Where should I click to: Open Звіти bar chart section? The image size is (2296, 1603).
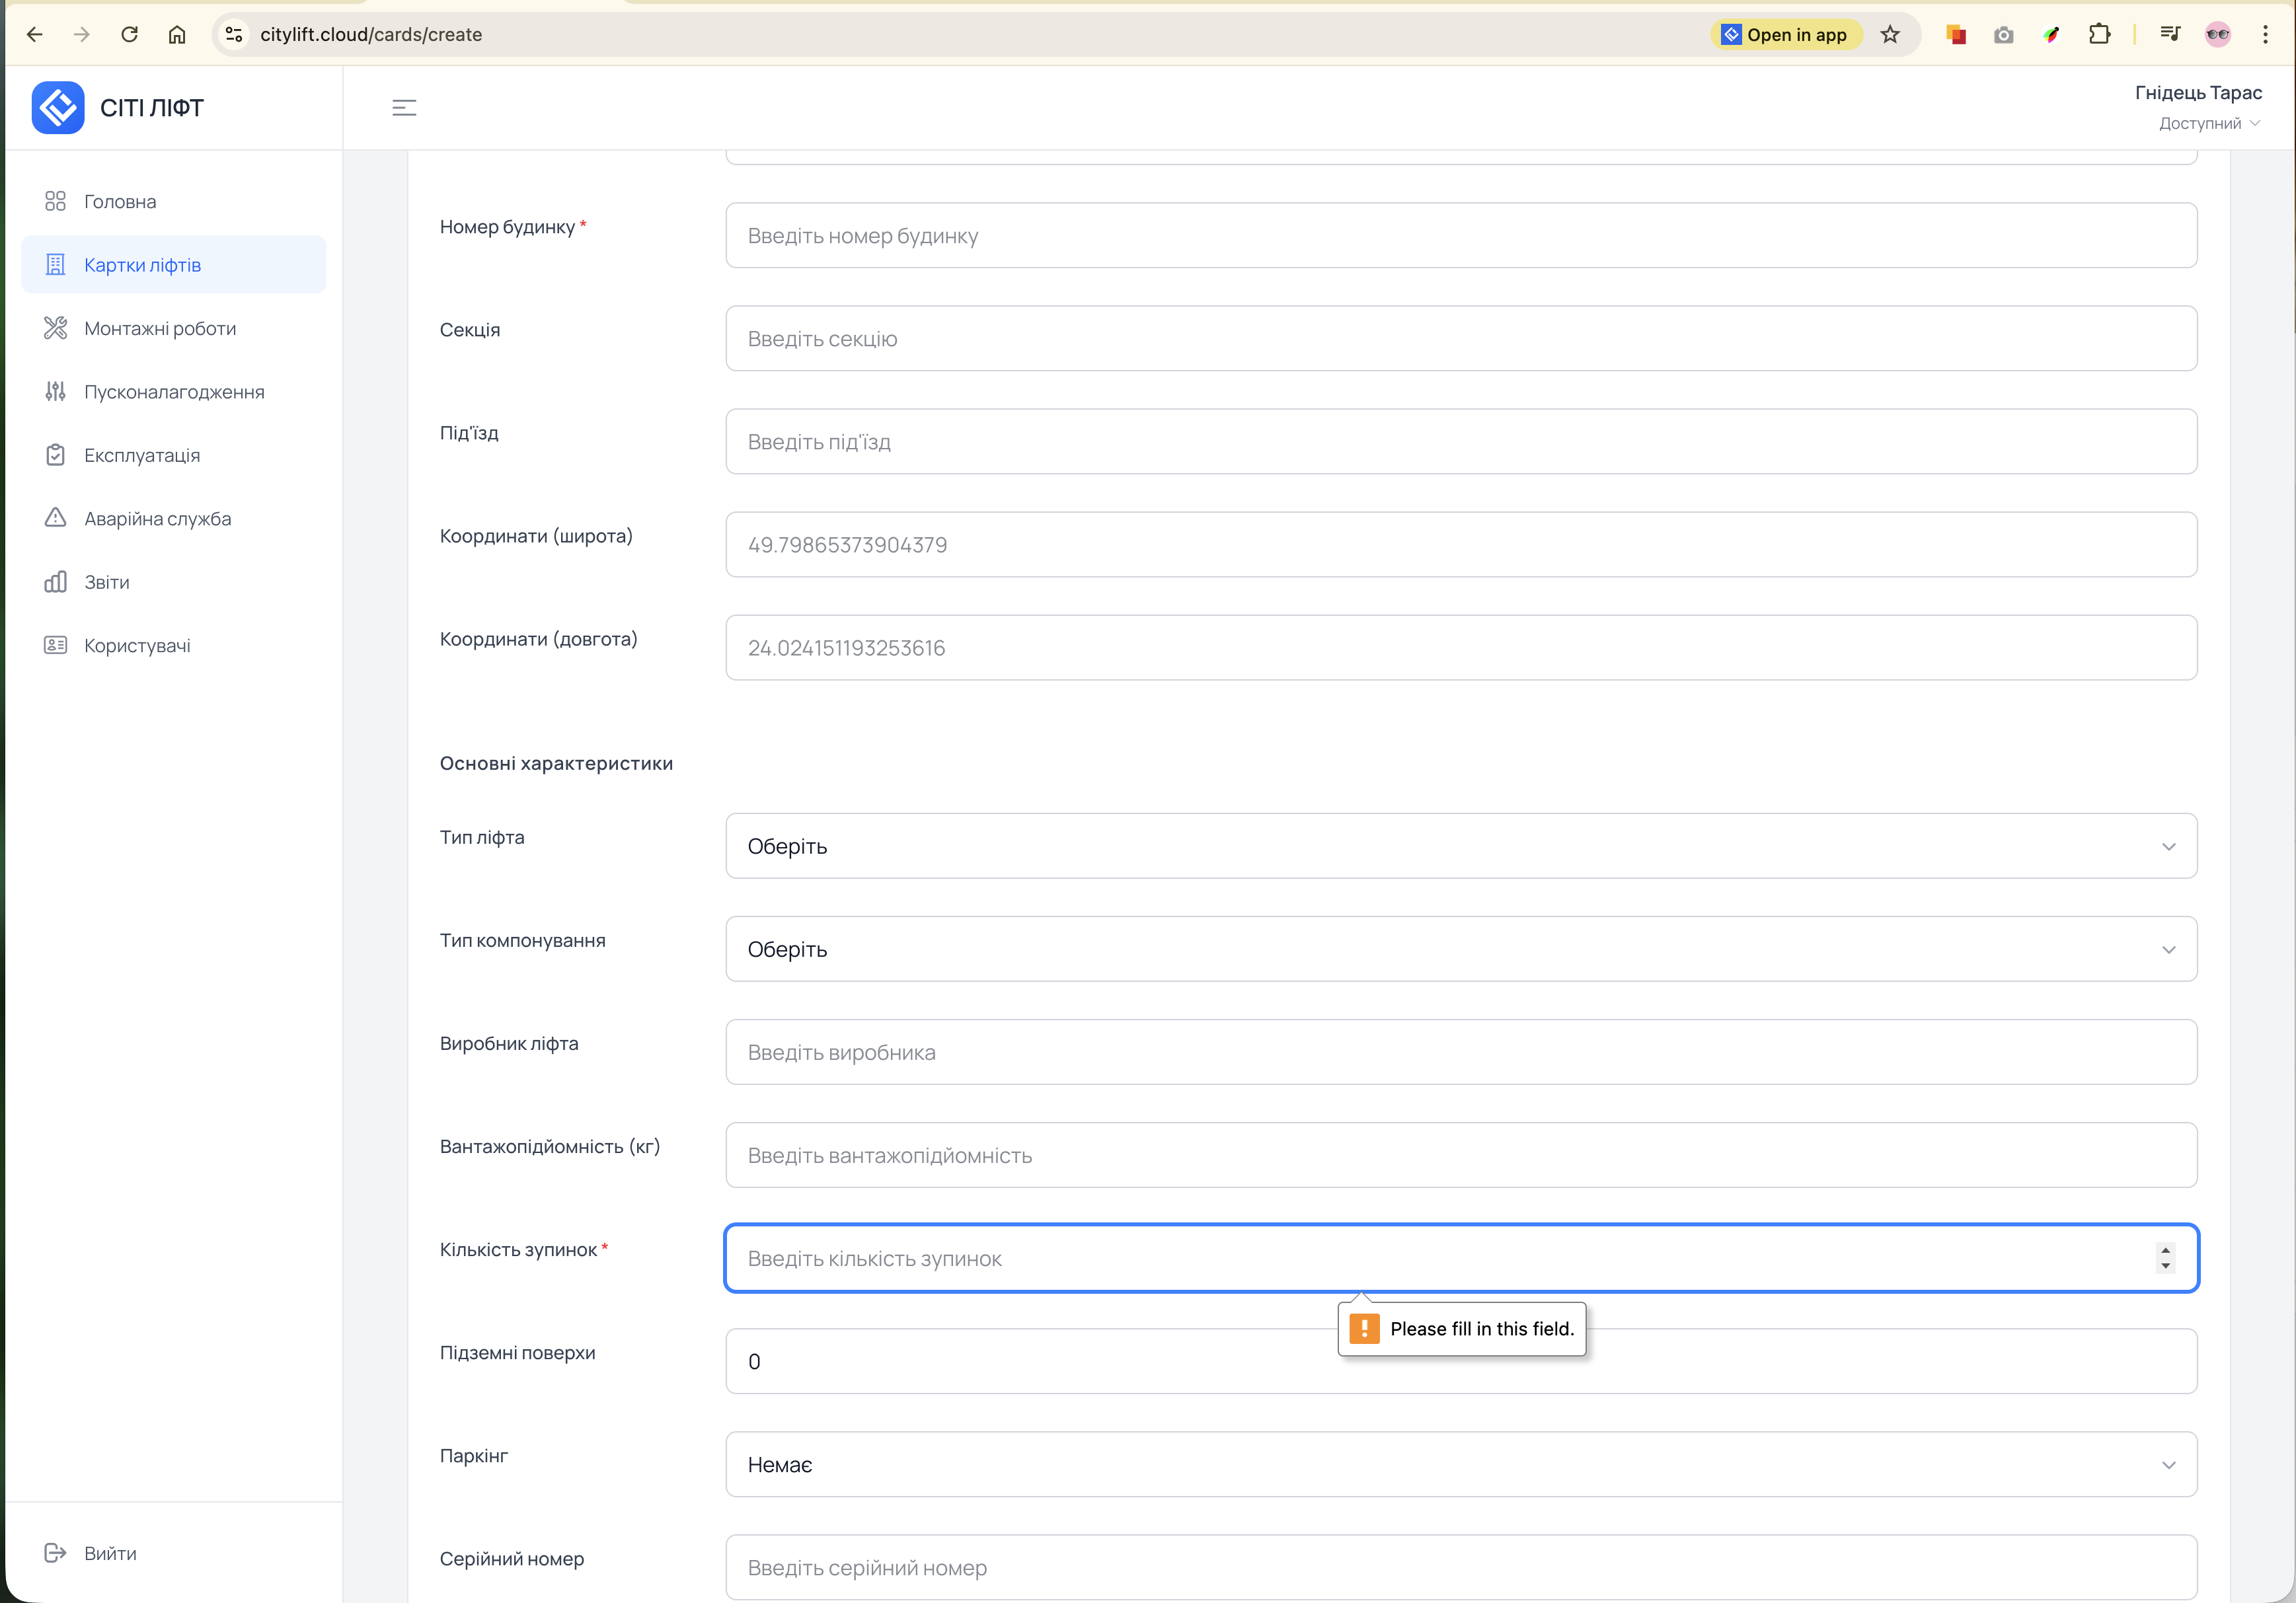(106, 582)
